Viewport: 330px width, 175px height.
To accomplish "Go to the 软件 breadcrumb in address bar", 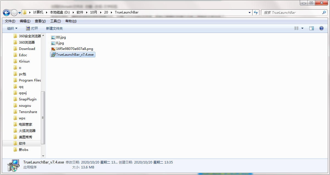I will click(x=80, y=13).
